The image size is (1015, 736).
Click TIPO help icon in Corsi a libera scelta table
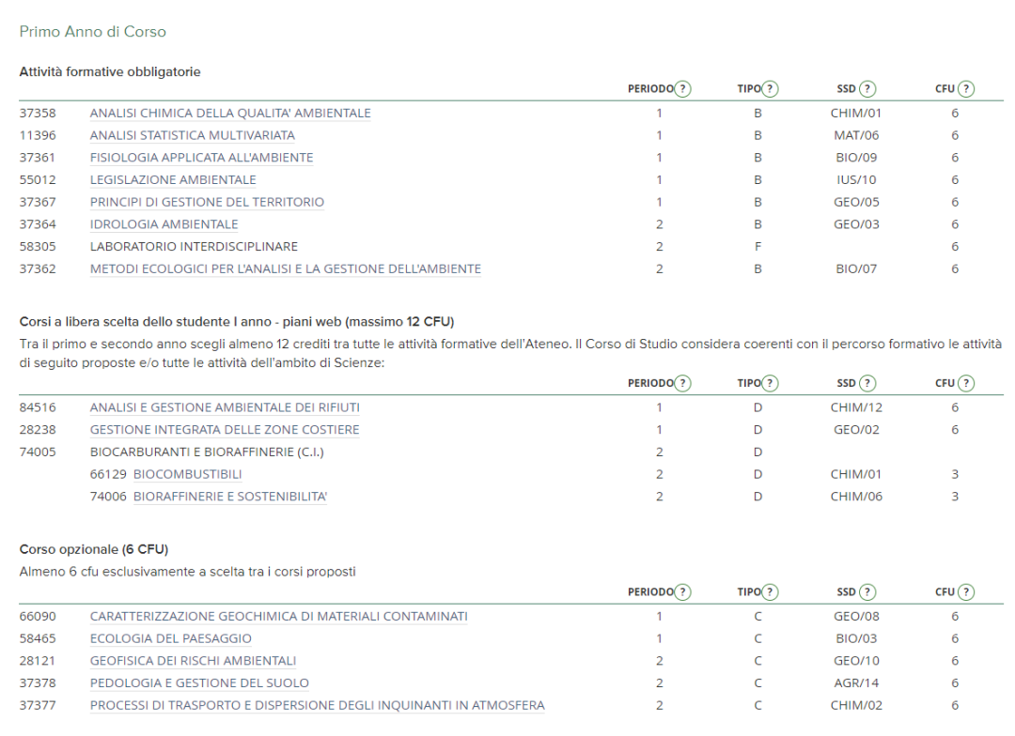770,383
